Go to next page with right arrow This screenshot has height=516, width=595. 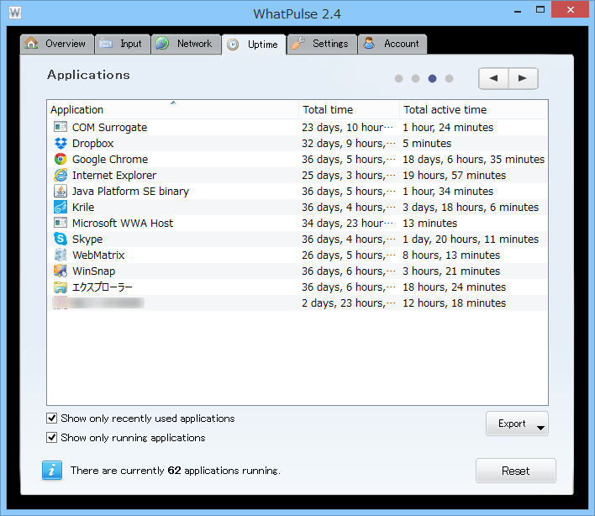pyautogui.click(x=523, y=78)
